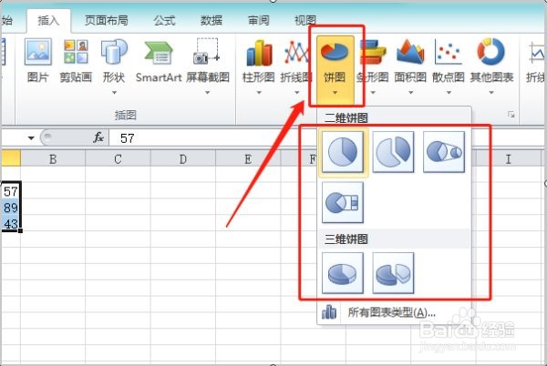This screenshot has height=366, width=547.
Task: Switch to the View (视图) tab
Action: pos(305,21)
